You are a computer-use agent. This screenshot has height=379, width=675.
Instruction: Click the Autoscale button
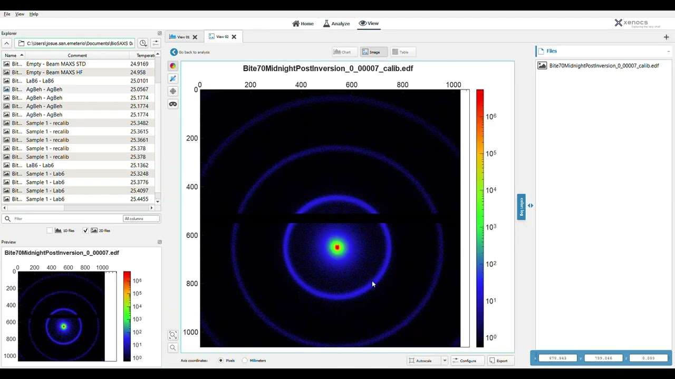click(425, 361)
